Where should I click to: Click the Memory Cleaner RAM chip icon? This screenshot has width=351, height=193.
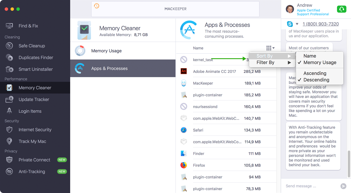84,30
